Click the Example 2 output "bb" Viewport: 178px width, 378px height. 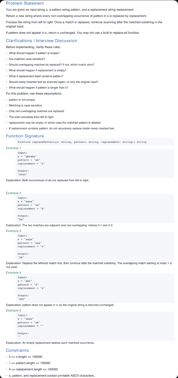(x=21, y=219)
